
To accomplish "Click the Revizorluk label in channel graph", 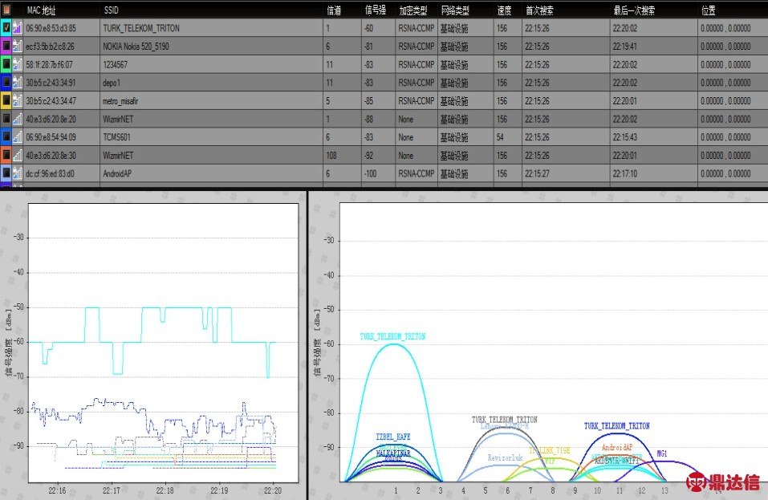I will click(505, 458).
